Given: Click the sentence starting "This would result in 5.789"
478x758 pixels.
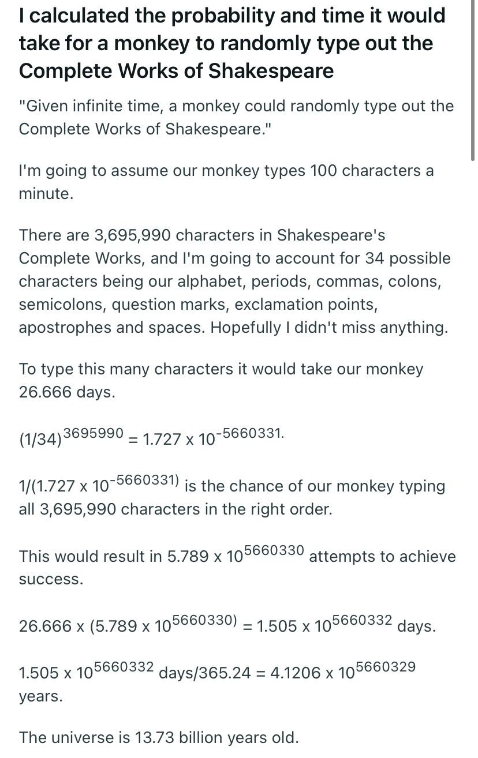Looking at the screenshot, I should [162, 556].
